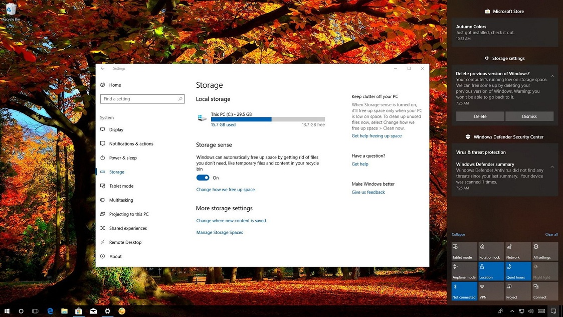Viewport: 563px width, 317px height.
Task: Switch to the Display settings page
Action: tap(117, 129)
